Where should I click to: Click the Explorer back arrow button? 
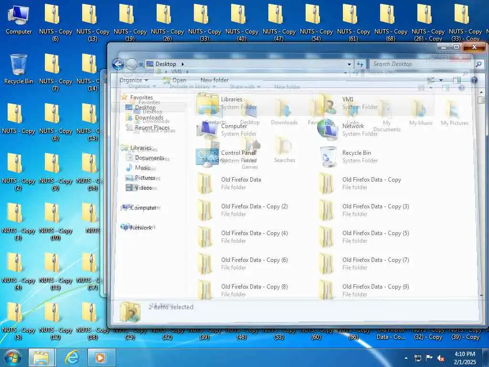118,65
